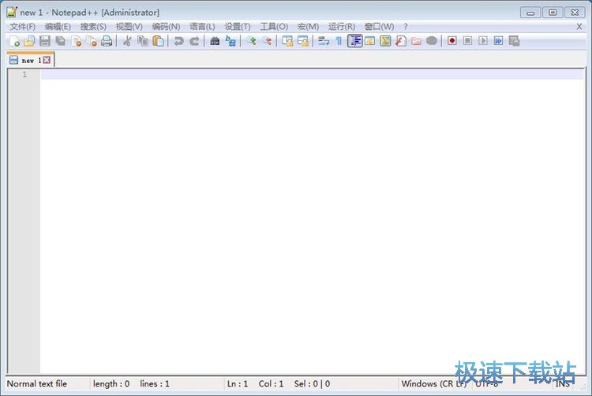Image resolution: width=592 pixels, height=396 pixels.
Task: Toggle the Function List panel icon
Action: click(400, 41)
